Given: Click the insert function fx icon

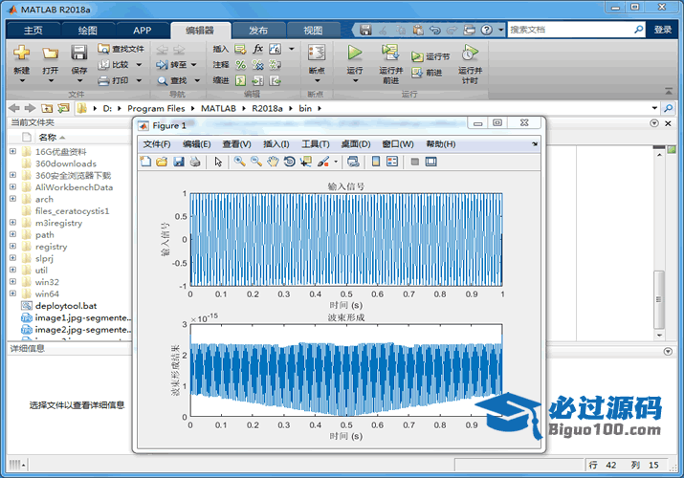Looking at the screenshot, I should [x=257, y=49].
